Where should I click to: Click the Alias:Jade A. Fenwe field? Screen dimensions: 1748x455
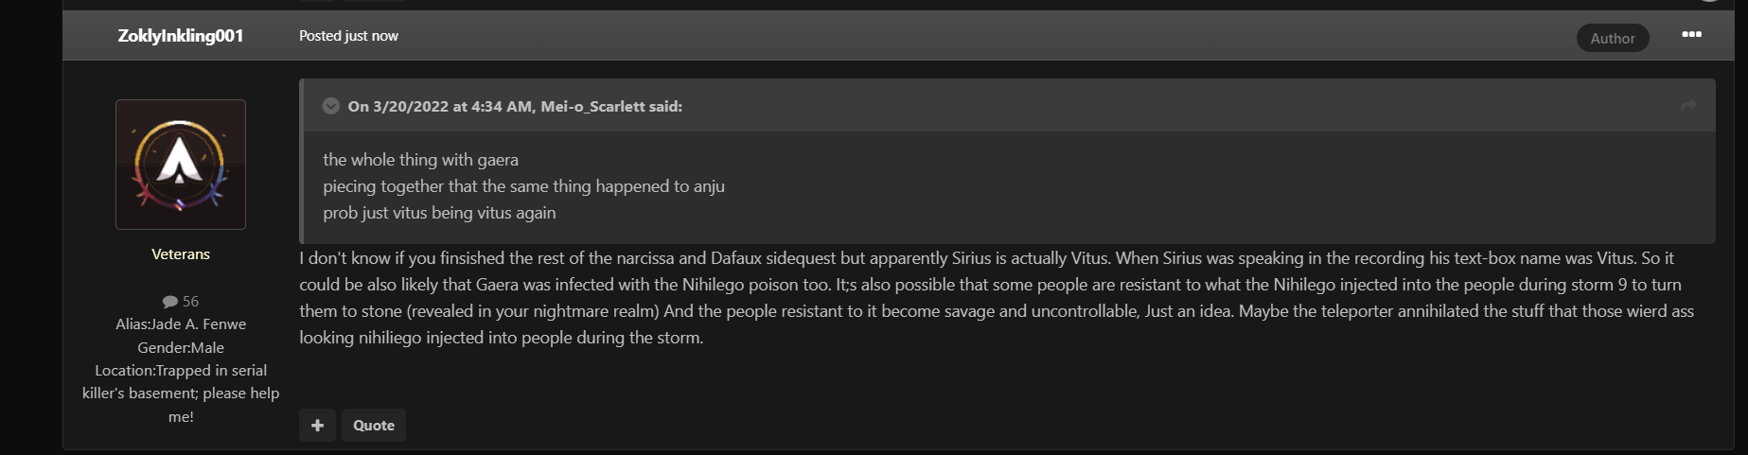(181, 324)
